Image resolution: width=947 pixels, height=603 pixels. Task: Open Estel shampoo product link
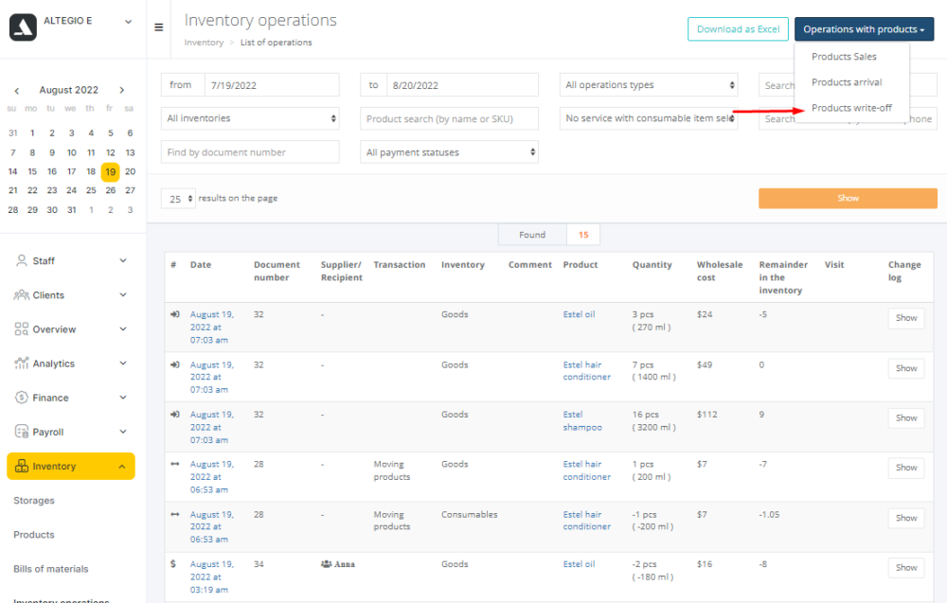[582, 420]
